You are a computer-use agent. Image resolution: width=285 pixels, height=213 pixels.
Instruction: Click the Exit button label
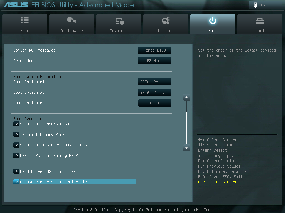[265, 5]
